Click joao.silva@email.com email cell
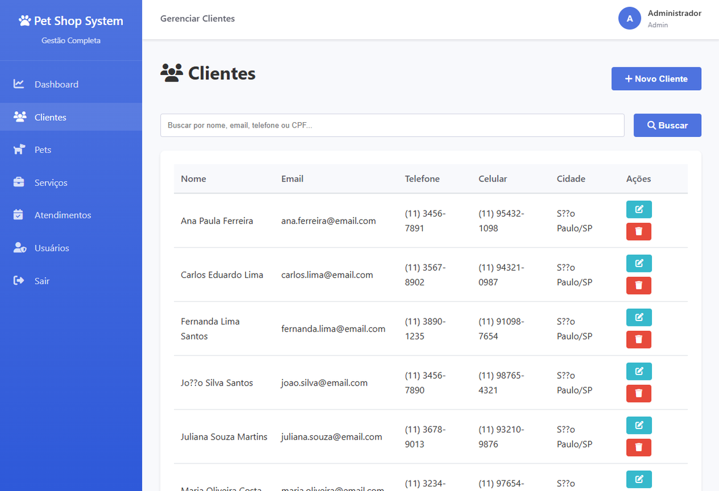Screen dimensions: 719x491 point(324,383)
